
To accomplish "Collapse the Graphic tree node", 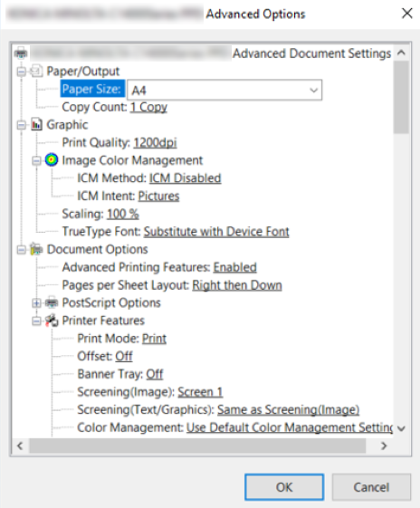I will point(22,125).
